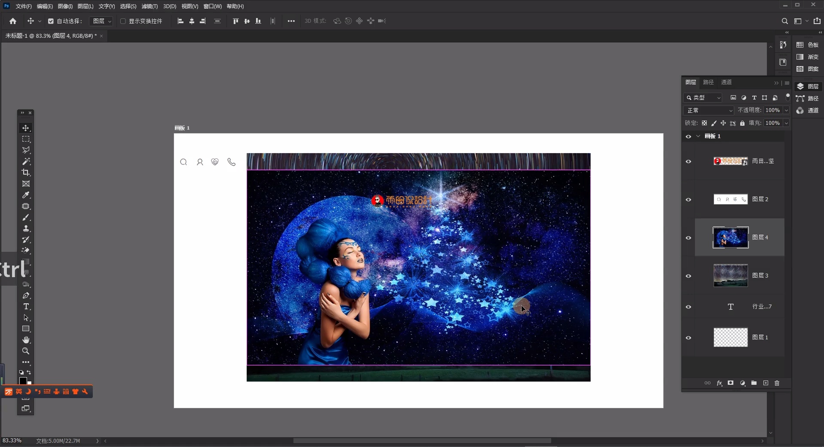Screen dimensions: 824x447
Task: Select the Hand tool
Action: 26,340
